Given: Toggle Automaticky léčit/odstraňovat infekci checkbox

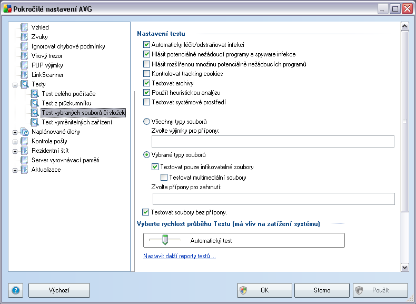Looking at the screenshot, I should [x=146, y=45].
